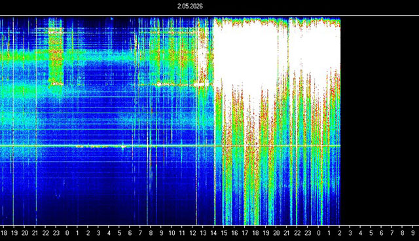Select the hour 11 axis label

tap(182, 233)
